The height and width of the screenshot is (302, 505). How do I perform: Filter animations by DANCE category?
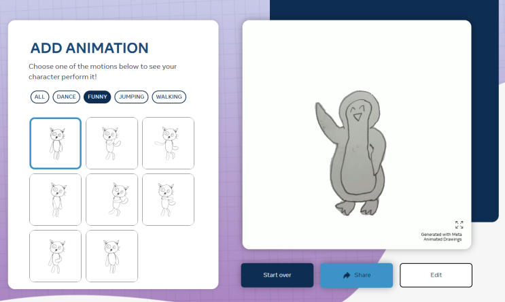[x=67, y=97]
